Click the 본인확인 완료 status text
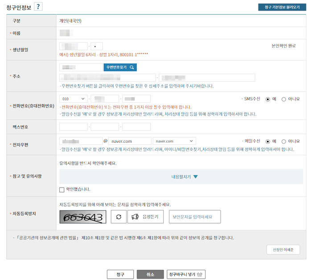The height and width of the screenshot is (280, 312). [283, 46]
